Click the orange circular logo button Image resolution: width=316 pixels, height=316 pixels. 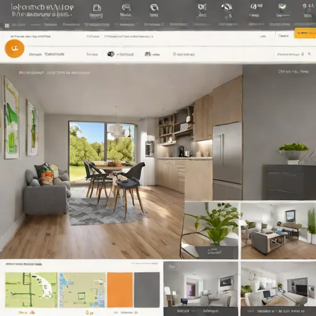[x=14, y=49]
